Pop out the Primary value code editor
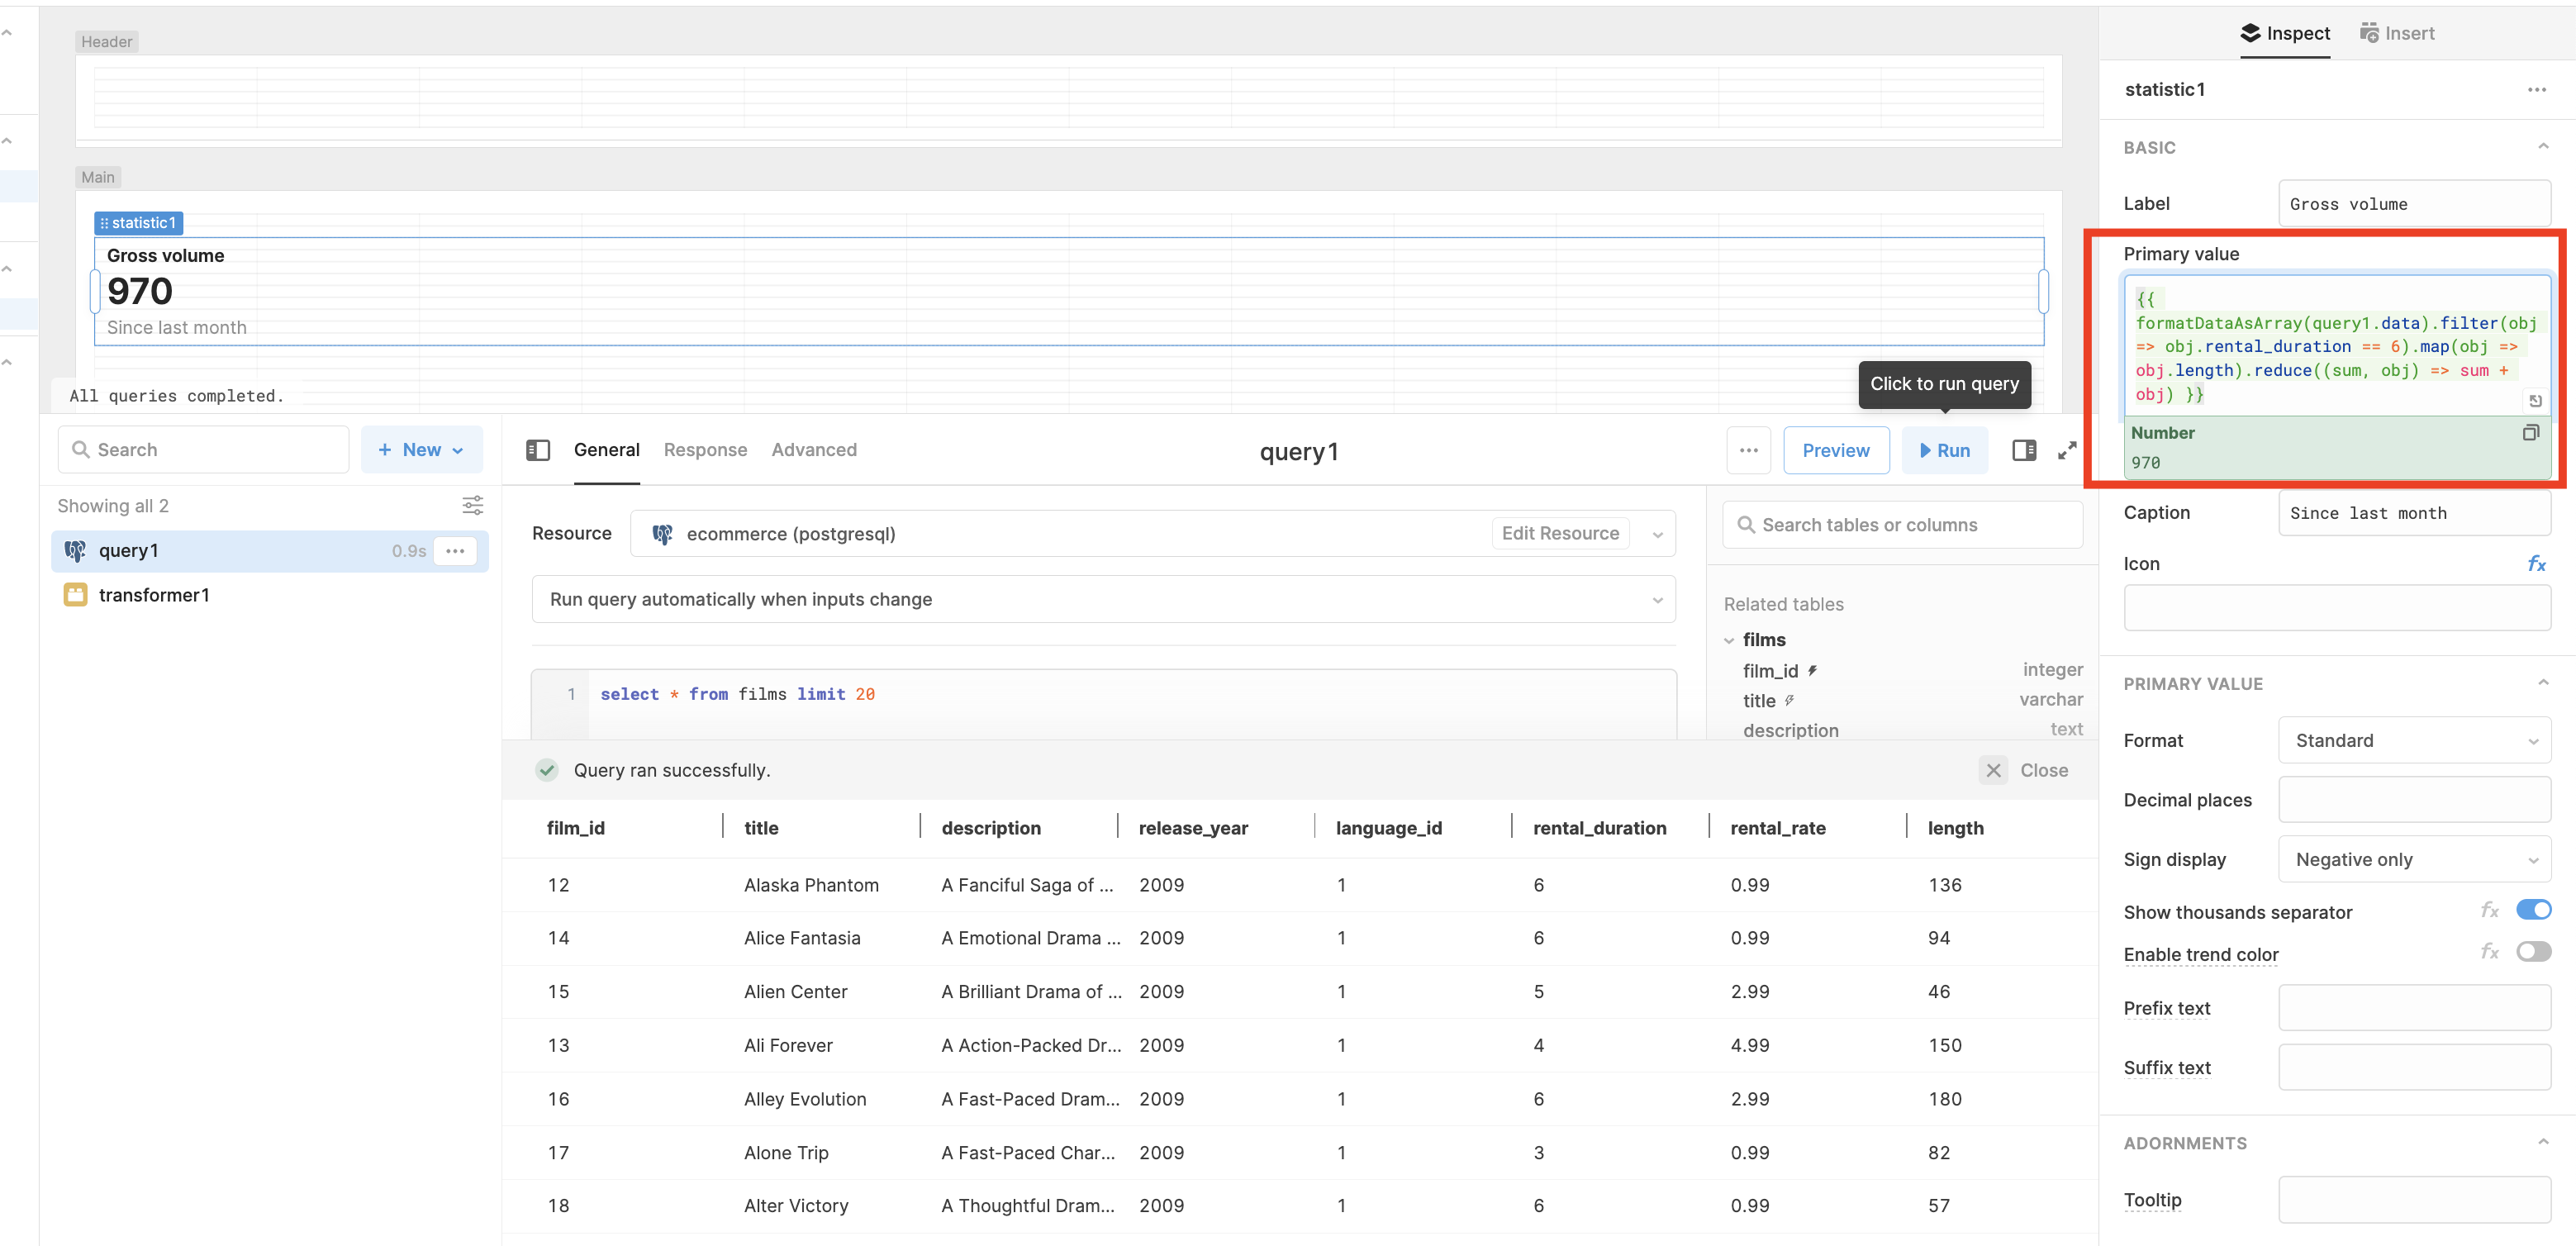 2536,400
